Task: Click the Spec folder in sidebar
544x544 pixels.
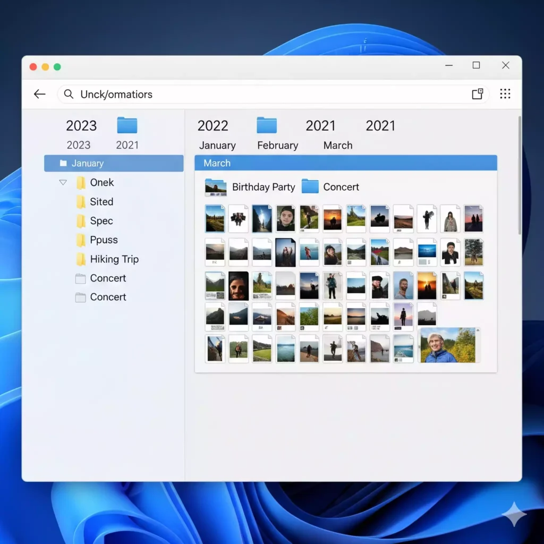Action: pyautogui.click(x=101, y=221)
